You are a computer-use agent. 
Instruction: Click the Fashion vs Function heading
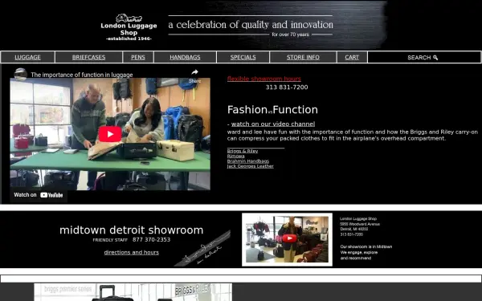272,110
